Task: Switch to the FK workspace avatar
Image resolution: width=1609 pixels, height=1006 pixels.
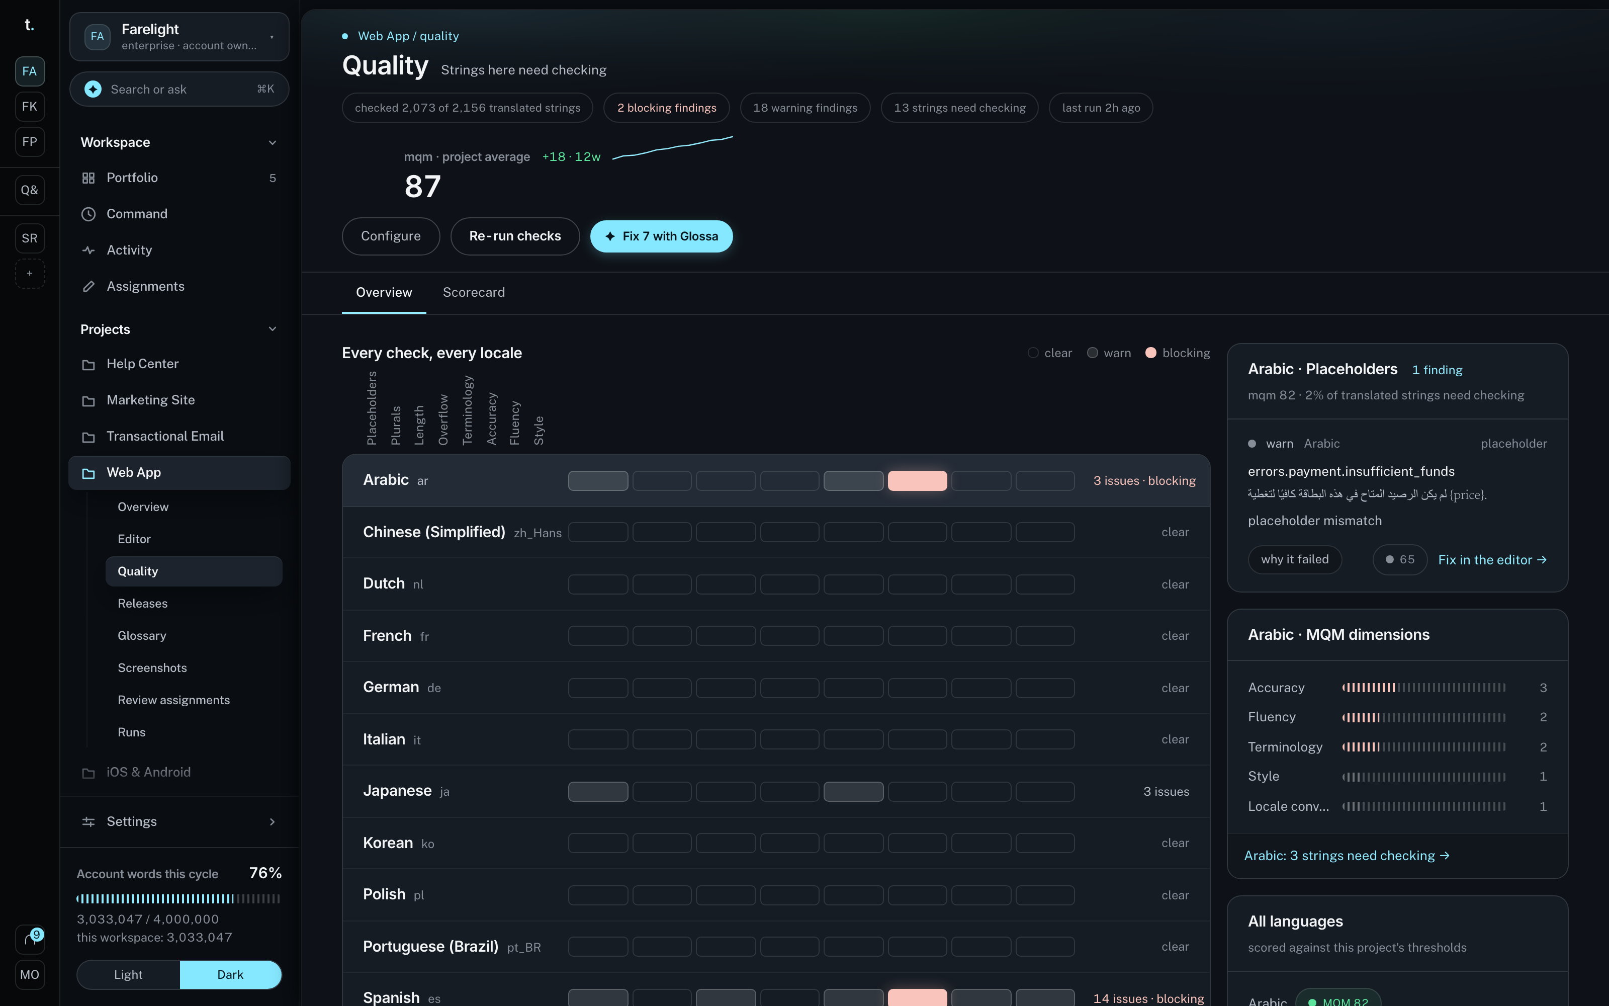Action: [x=30, y=107]
